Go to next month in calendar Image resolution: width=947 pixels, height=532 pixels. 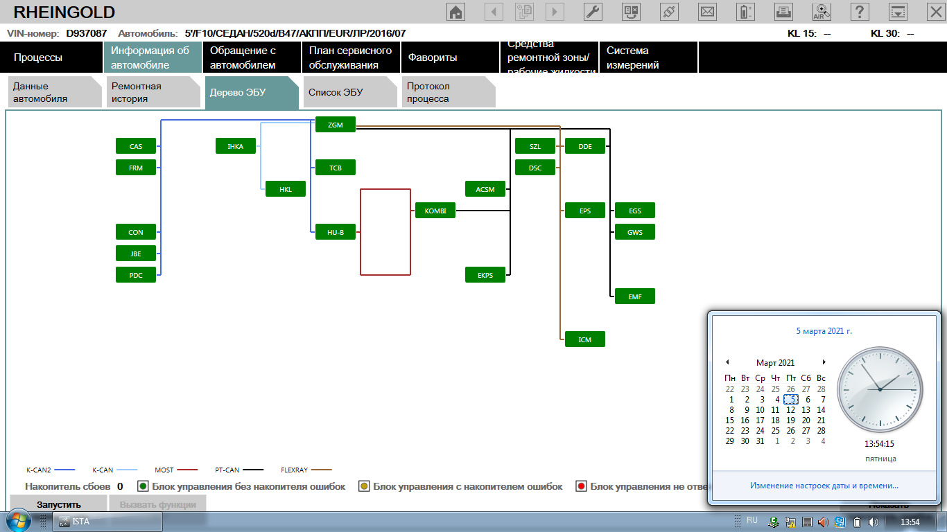[x=824, y=362]
